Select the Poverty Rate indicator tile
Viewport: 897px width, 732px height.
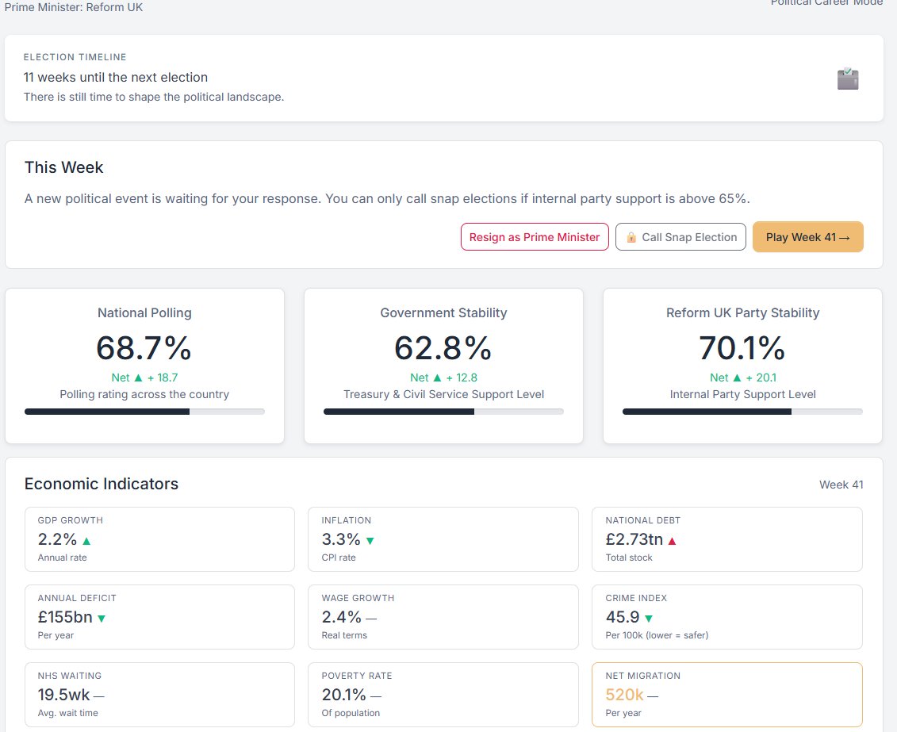click(443, 695)
